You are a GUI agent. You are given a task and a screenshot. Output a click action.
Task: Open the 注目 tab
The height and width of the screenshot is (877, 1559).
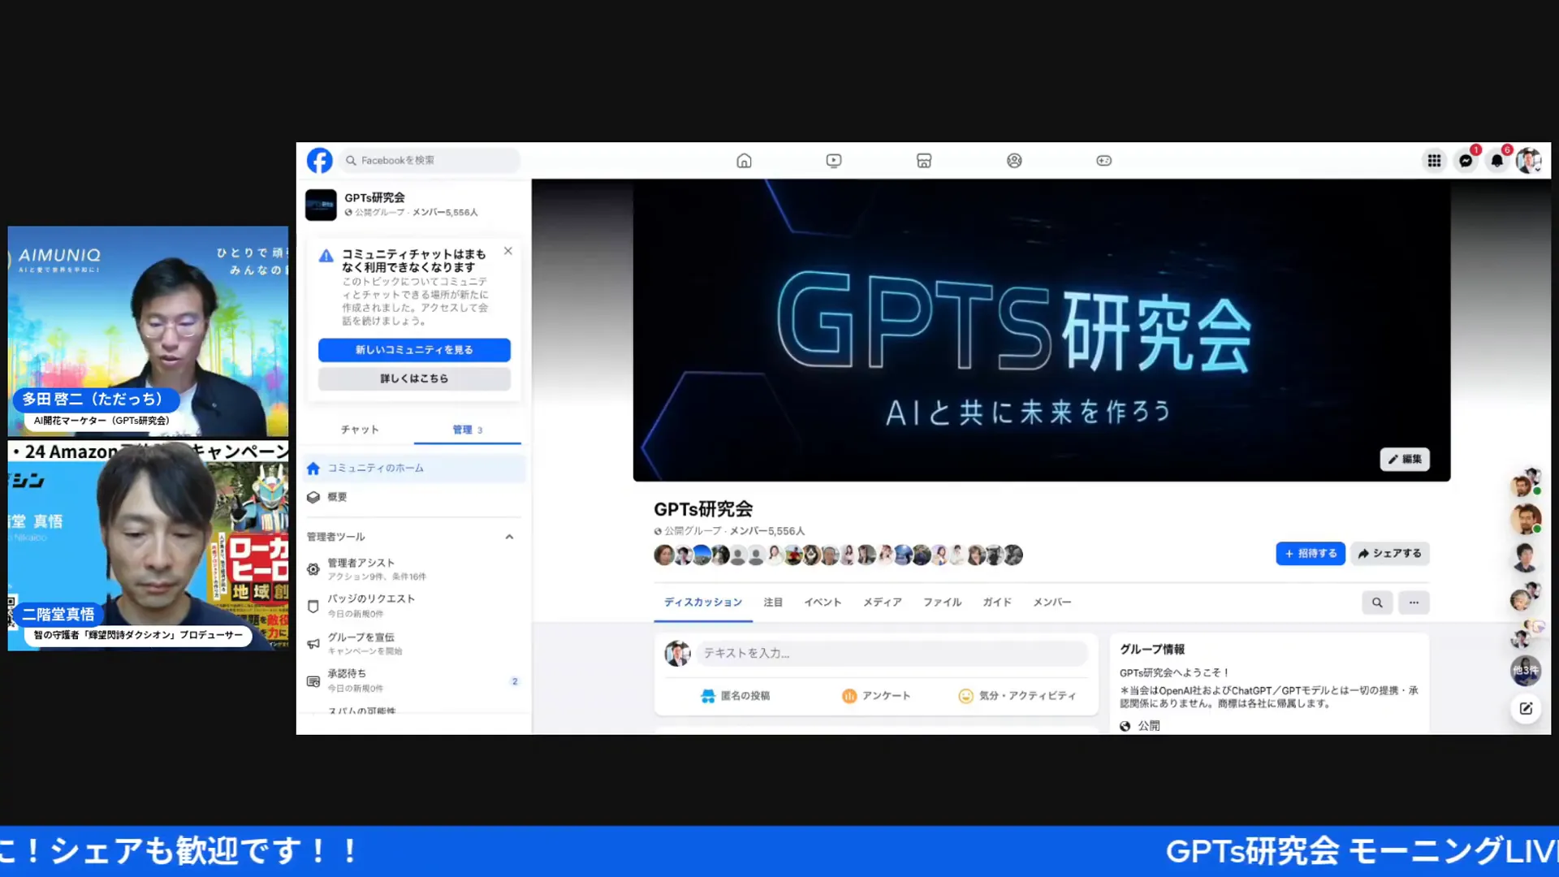(773, 603)
